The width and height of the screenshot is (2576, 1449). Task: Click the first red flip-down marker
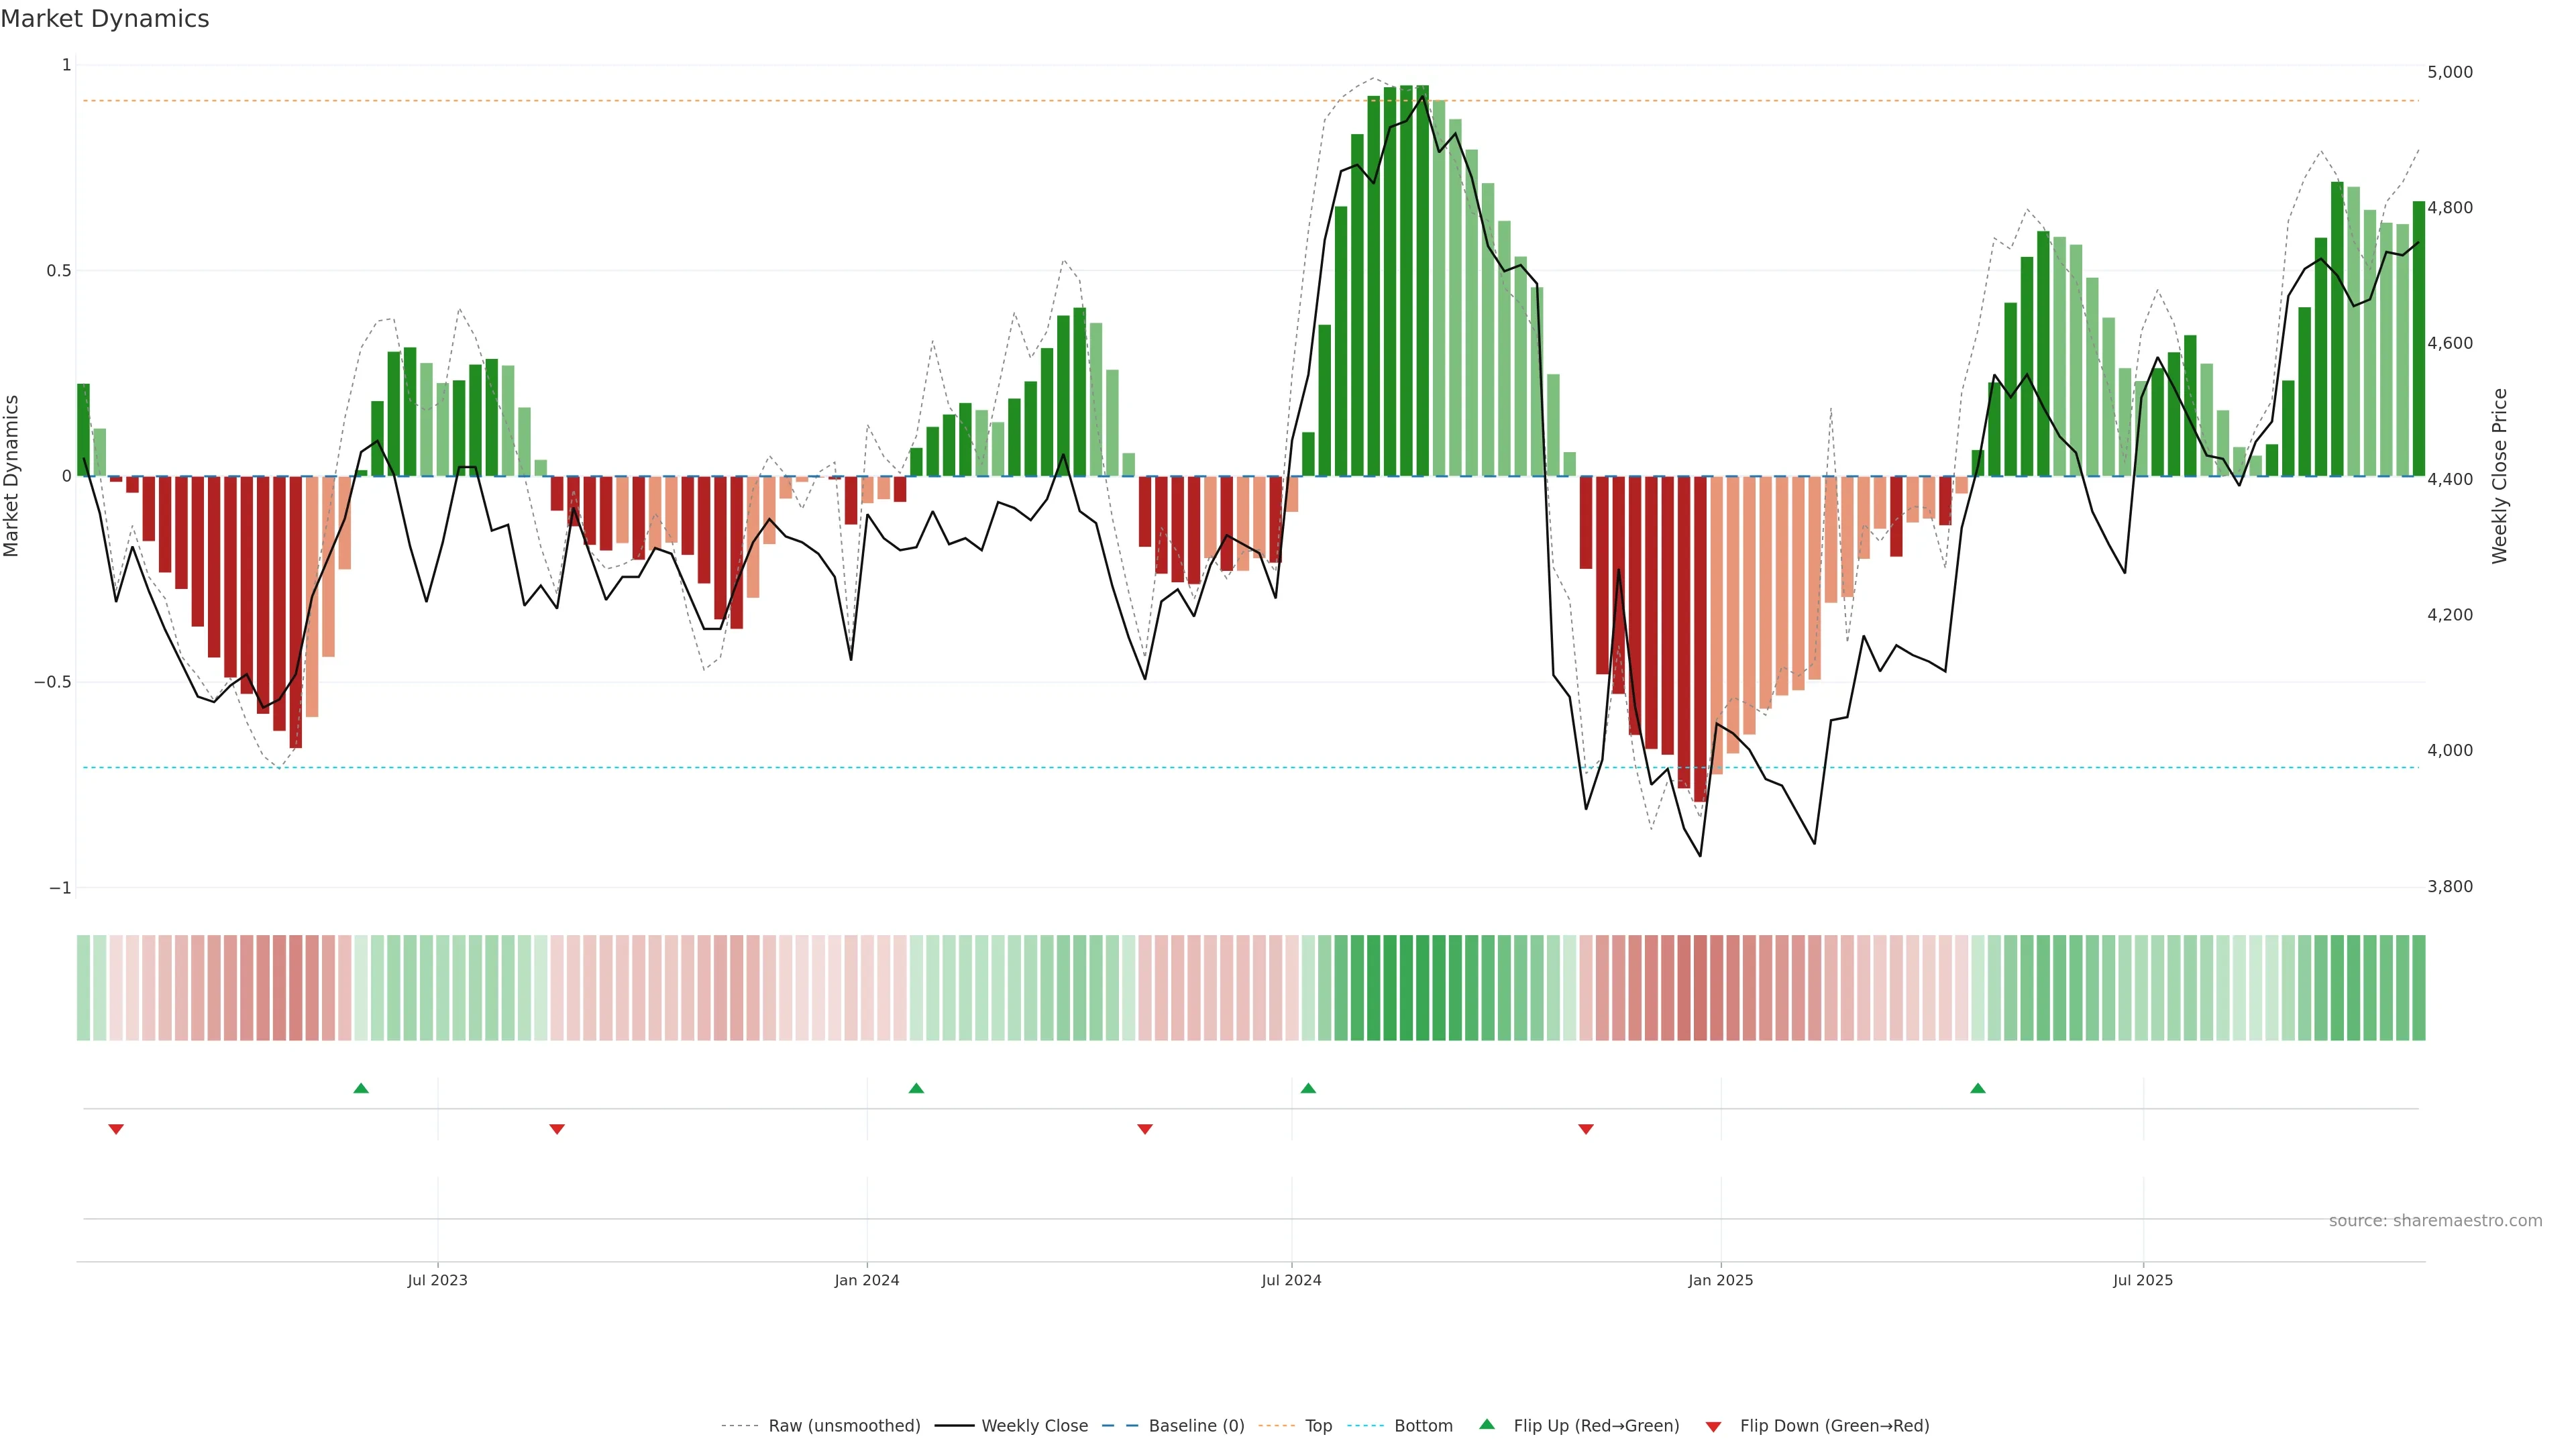pyautogui.click(x=116, y=1129)
